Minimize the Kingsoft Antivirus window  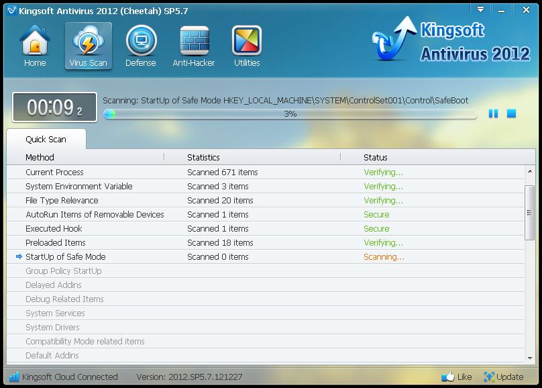[x=501, y=10]
